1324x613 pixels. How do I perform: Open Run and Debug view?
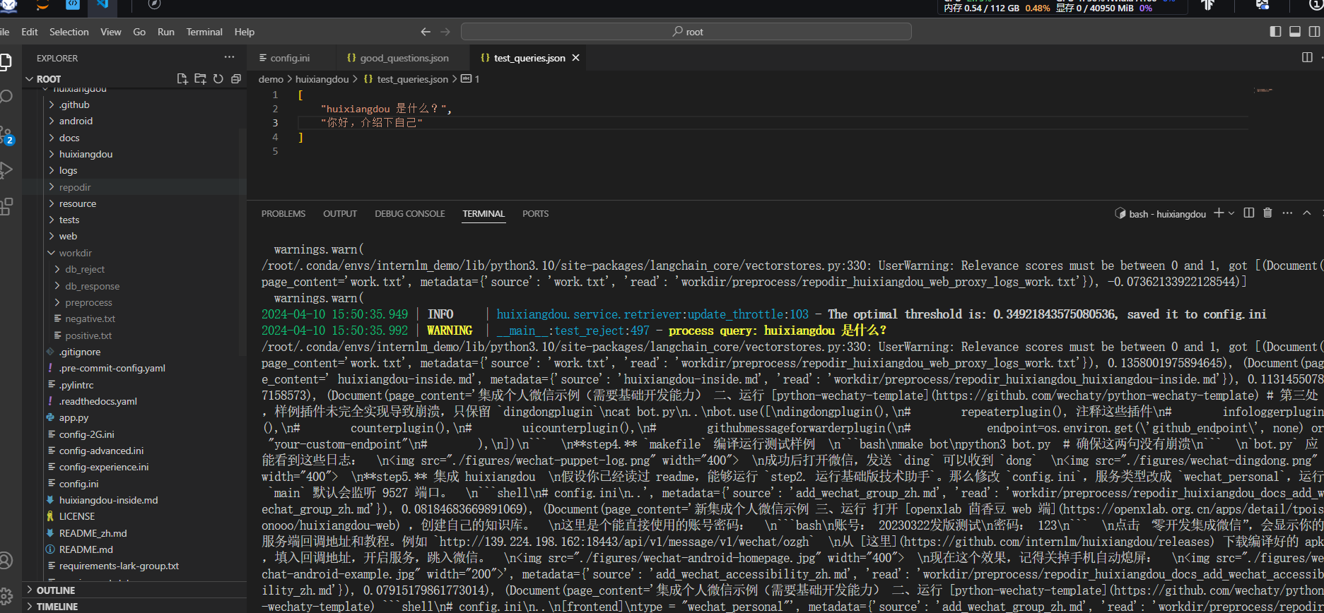pyautogui.click(x=6, y=169)
